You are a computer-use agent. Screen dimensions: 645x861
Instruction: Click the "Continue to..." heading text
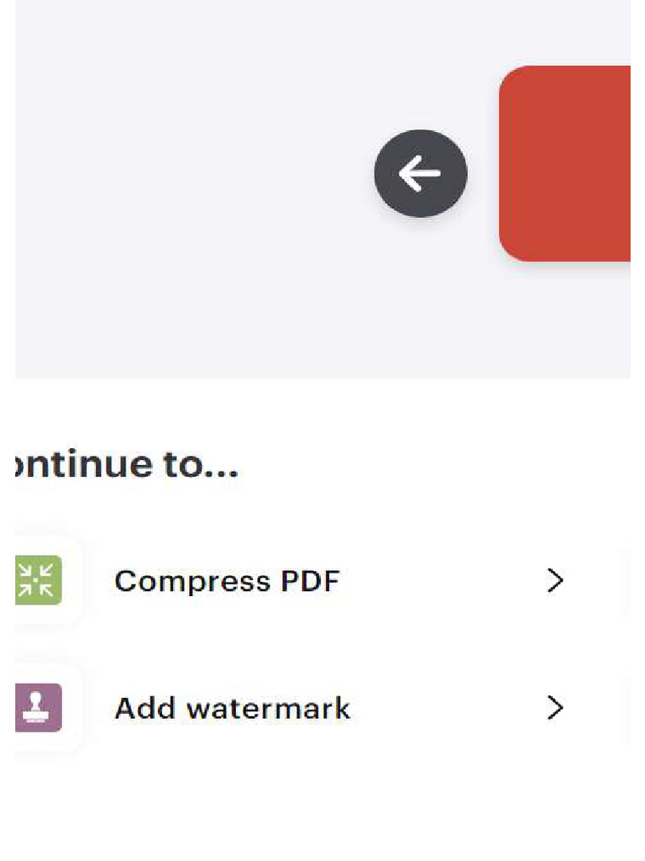(128, 464)
